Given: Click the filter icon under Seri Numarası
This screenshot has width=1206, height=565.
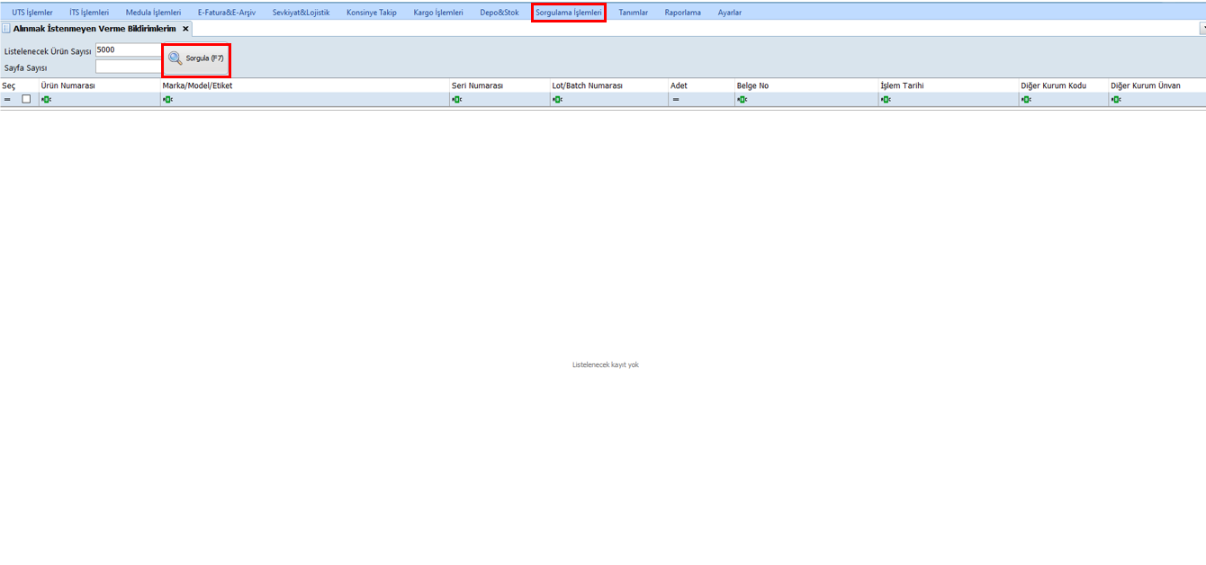Looking at the screenshot, I should (457, 100).
